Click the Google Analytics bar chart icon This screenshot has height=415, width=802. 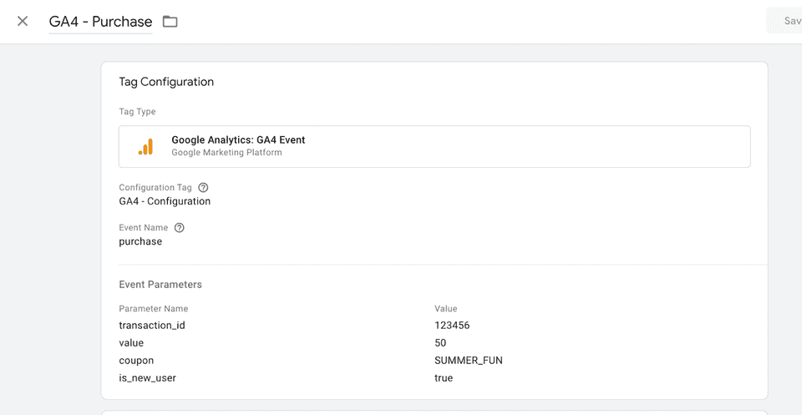(146, 147)
